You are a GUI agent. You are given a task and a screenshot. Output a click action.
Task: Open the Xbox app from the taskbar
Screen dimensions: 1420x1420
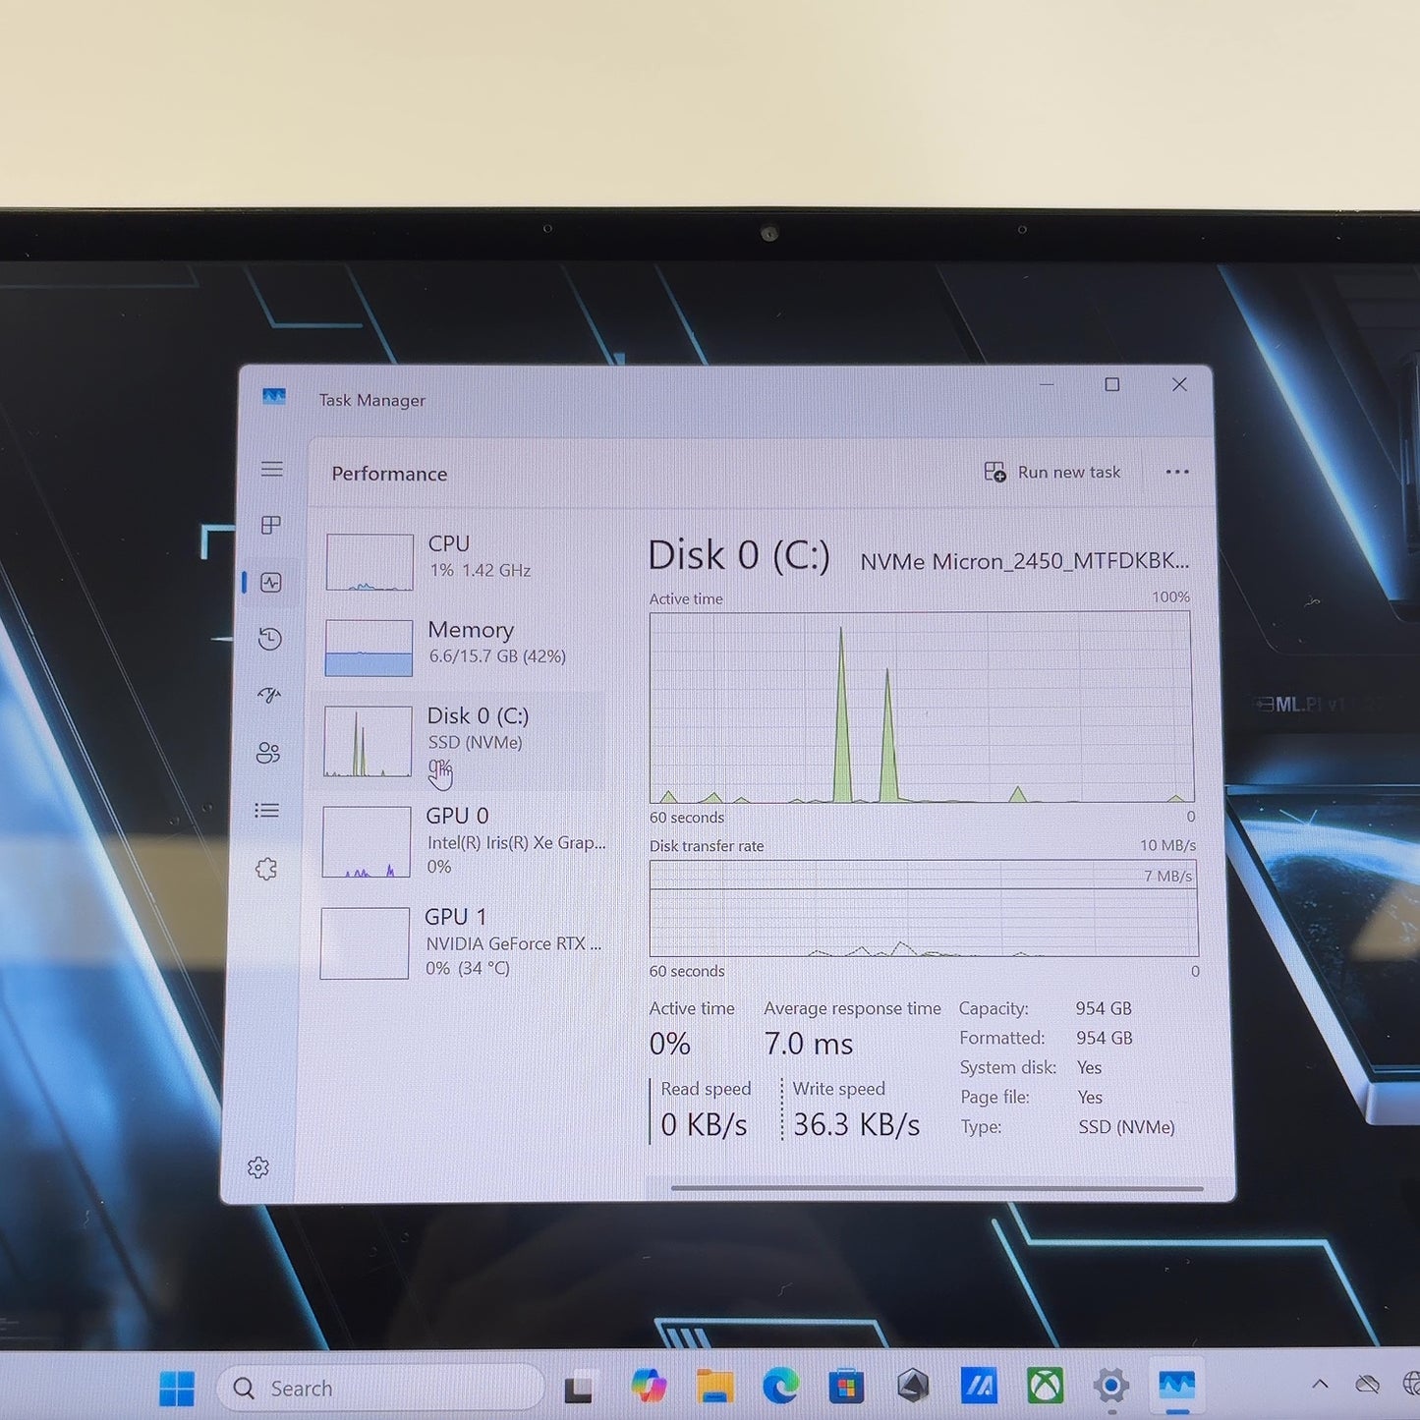click(1045, 1386)
